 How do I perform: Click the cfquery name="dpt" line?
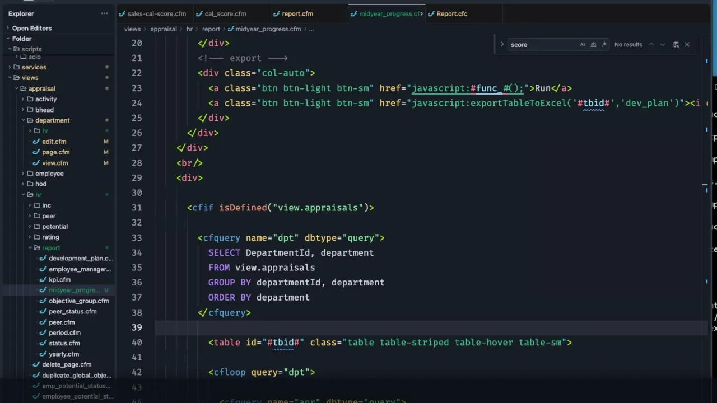291,238
